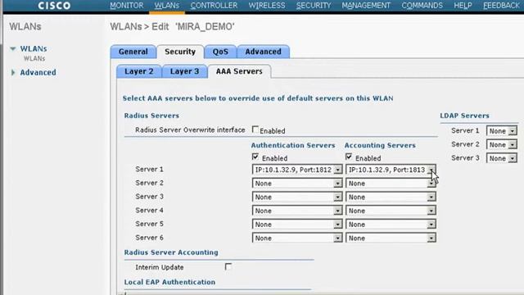Click the 'Interim Update' label

point(160,267)
